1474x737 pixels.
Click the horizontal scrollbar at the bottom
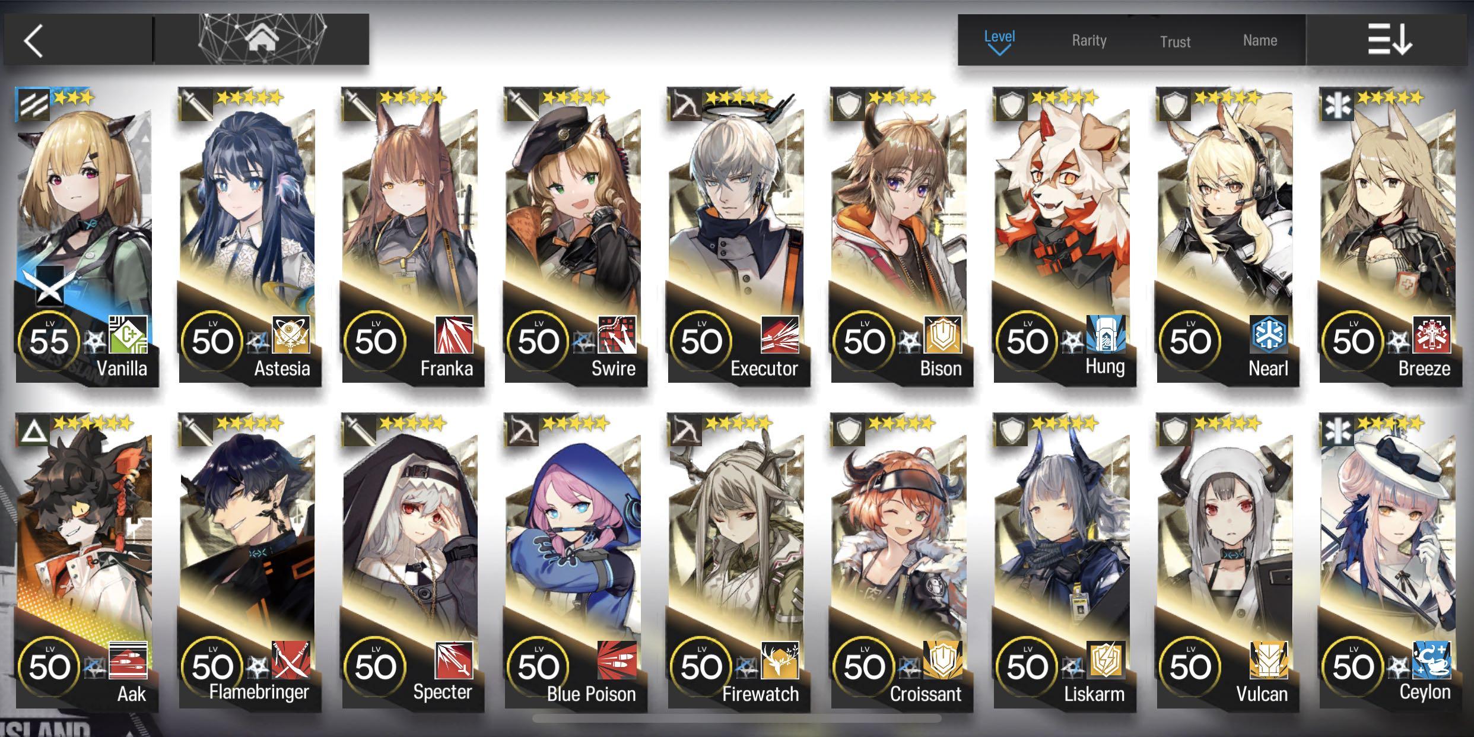[x=736, y=719]
